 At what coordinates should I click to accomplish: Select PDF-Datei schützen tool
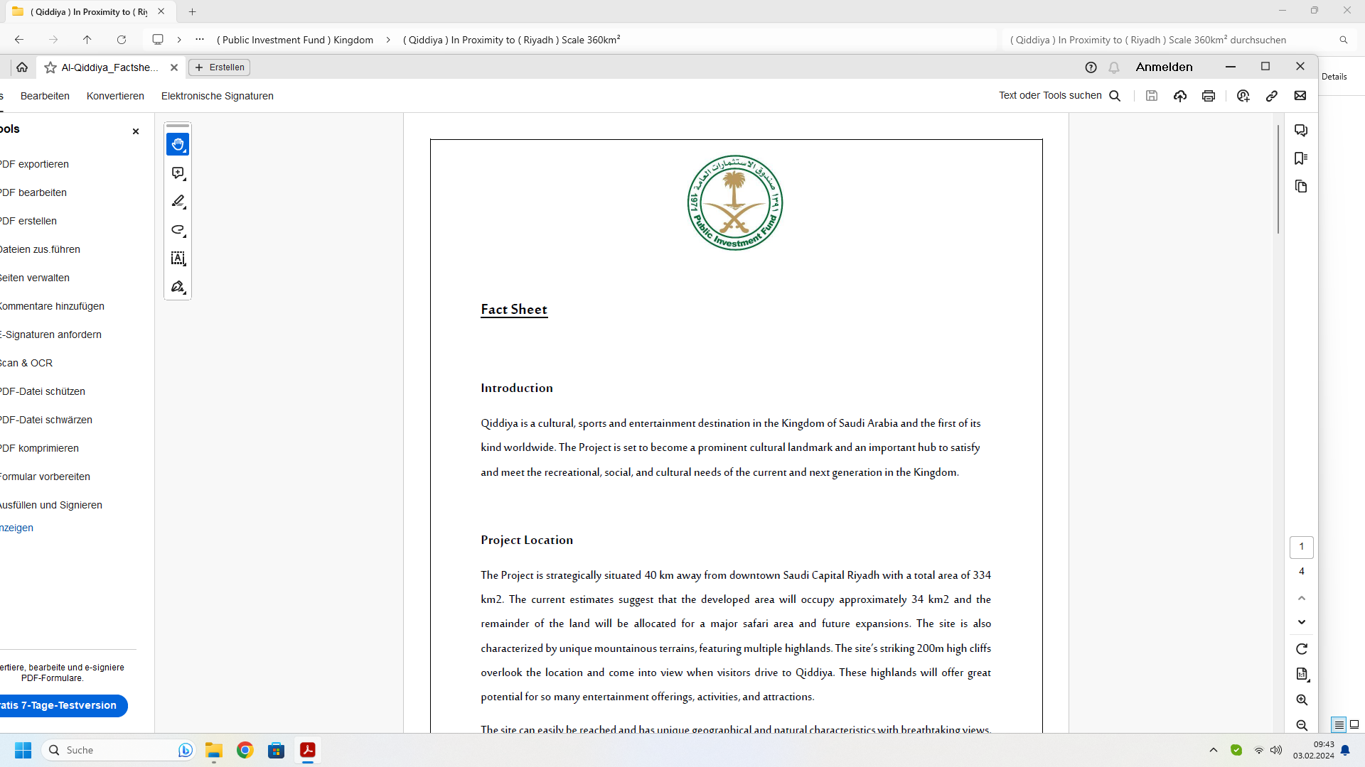(43, 391)
